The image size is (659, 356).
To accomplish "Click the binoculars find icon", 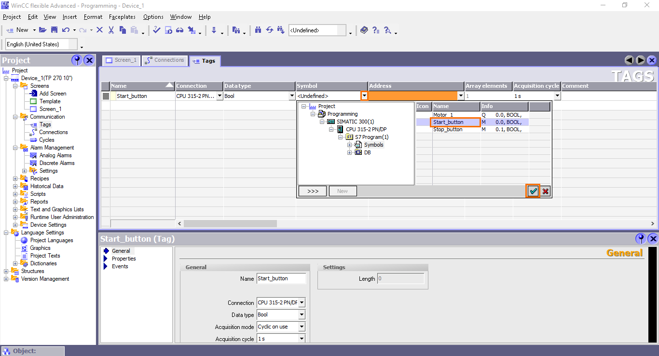I will (x=258, y=30).
